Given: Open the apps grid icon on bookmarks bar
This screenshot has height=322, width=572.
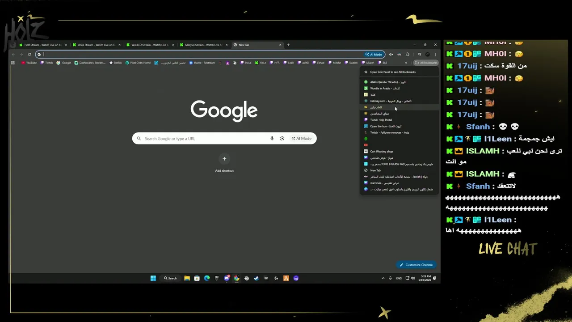Looking at the screenshot, I should tap(13, 63).
